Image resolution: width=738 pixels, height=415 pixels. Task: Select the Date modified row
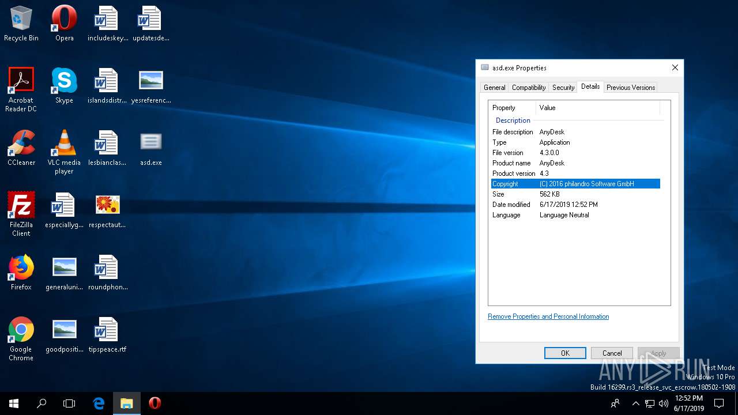coord(575,205)
